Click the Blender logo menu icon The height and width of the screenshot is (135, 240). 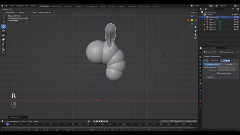(x=2, y=6)
